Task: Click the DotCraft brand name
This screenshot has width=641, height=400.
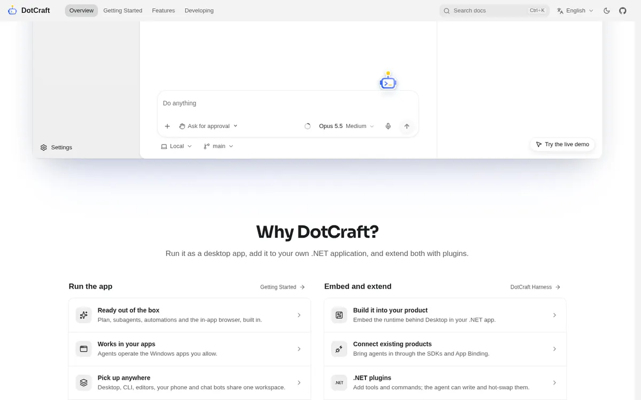Action: (36, 11)
